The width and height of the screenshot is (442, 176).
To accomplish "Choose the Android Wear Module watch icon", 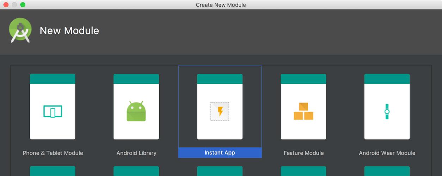I will coord(387,112).
